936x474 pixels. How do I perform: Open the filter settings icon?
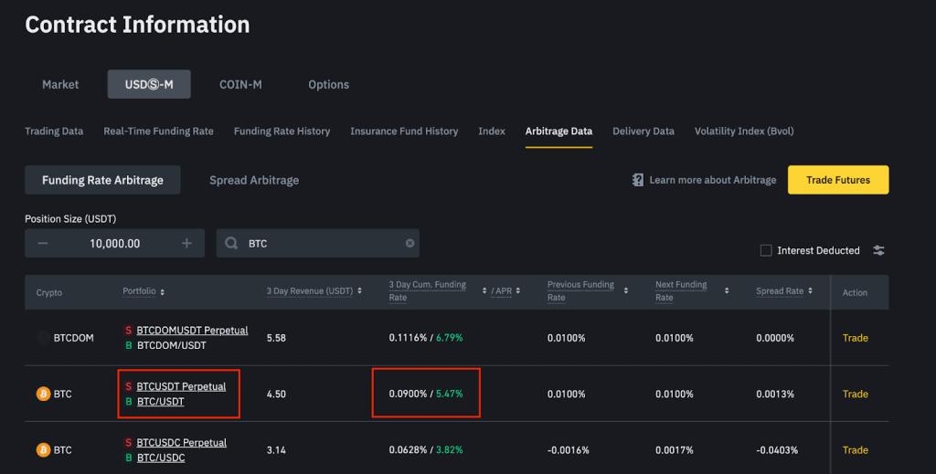(x=878, y=250)
